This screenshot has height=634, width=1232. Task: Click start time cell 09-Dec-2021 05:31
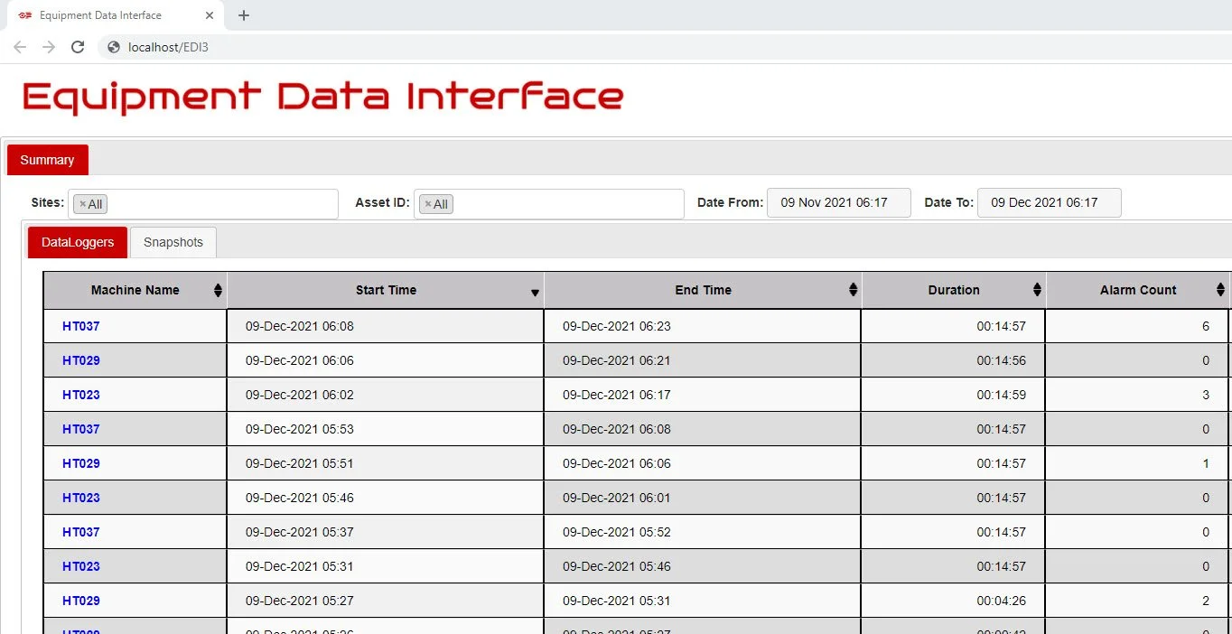pos(386,566)
